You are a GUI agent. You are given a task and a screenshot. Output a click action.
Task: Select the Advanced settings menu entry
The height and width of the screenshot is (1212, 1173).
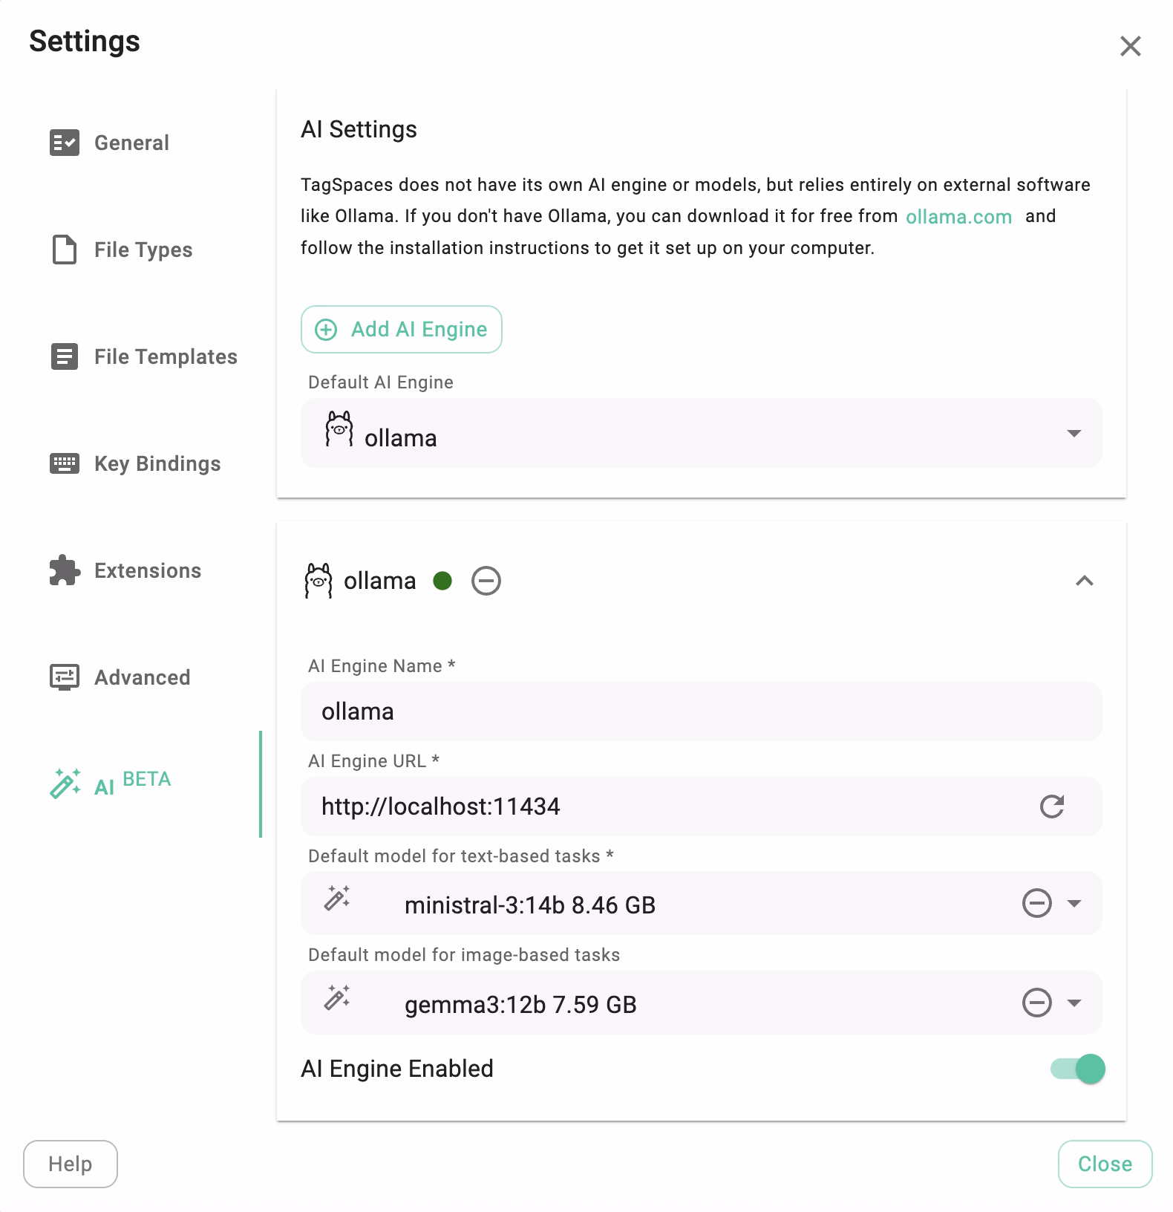[141, 678]
